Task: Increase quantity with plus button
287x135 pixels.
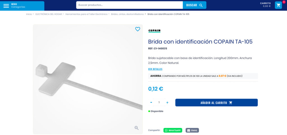Action: 167,103
